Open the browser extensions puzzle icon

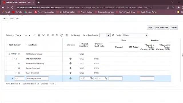point(178,7)
